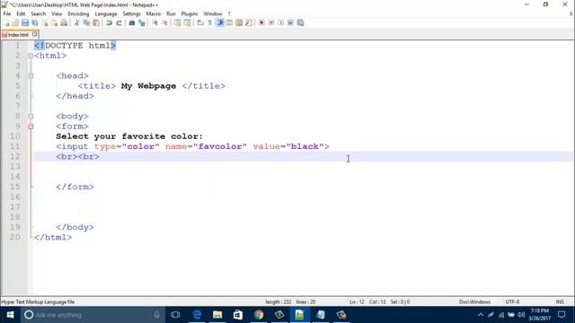This screenshot has height=323, width=575.
Task: Save the current file with toolbar icon
Action: (25, 22)
